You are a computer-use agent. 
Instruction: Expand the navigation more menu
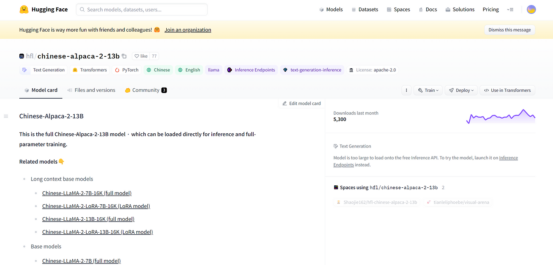coord(510,9)
